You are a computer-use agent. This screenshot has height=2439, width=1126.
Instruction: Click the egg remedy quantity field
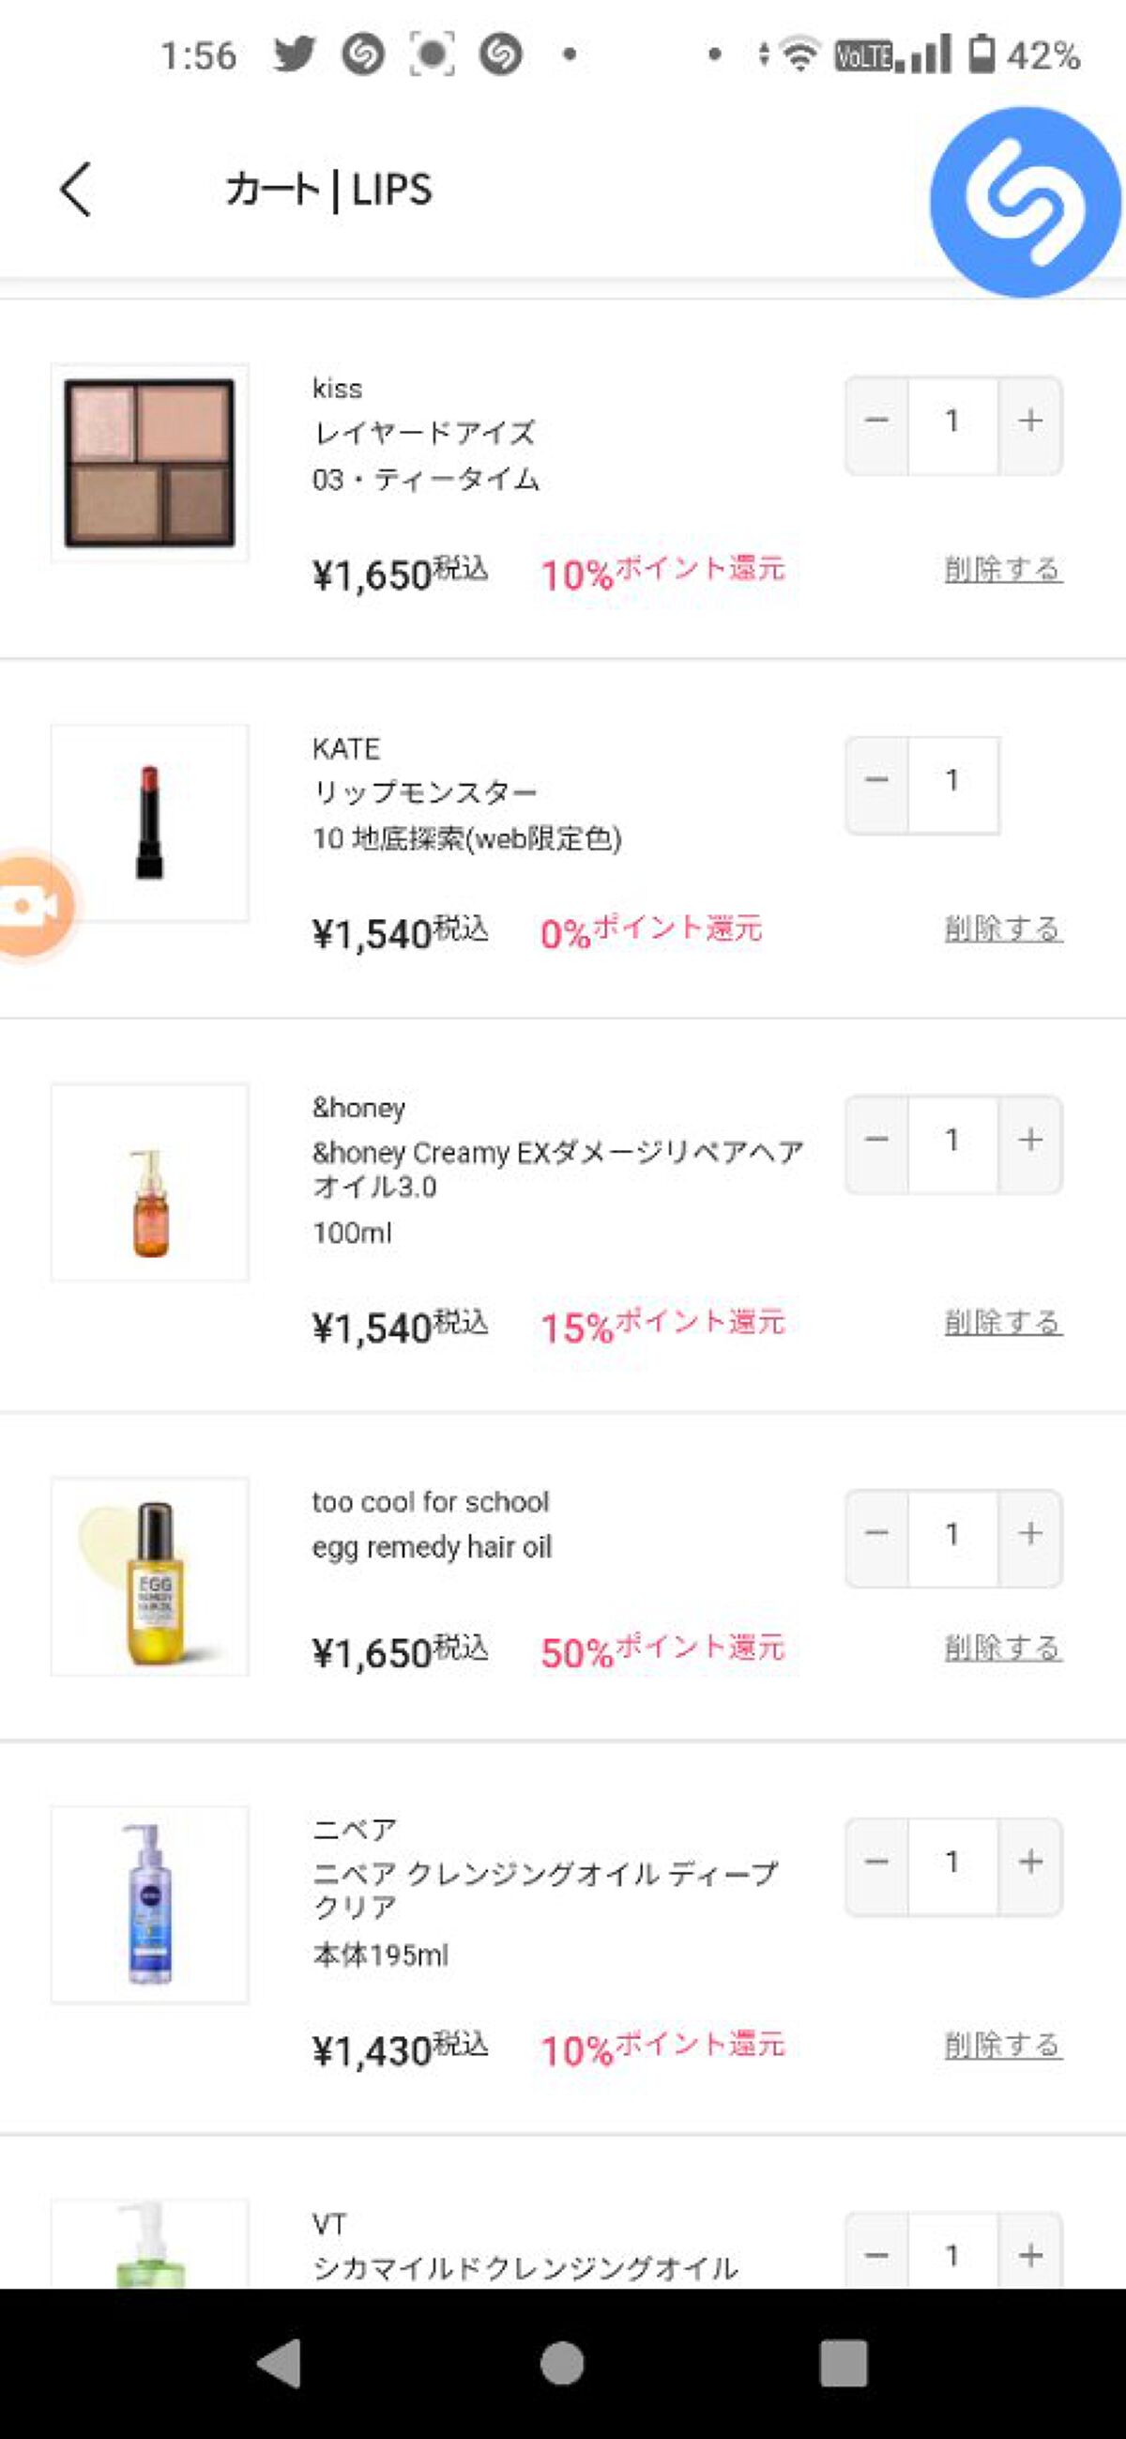(952, 1535)
